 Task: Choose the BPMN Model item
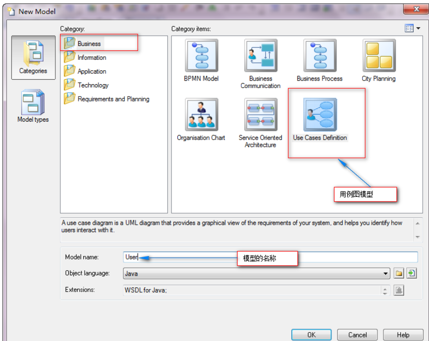coord(201,61)
